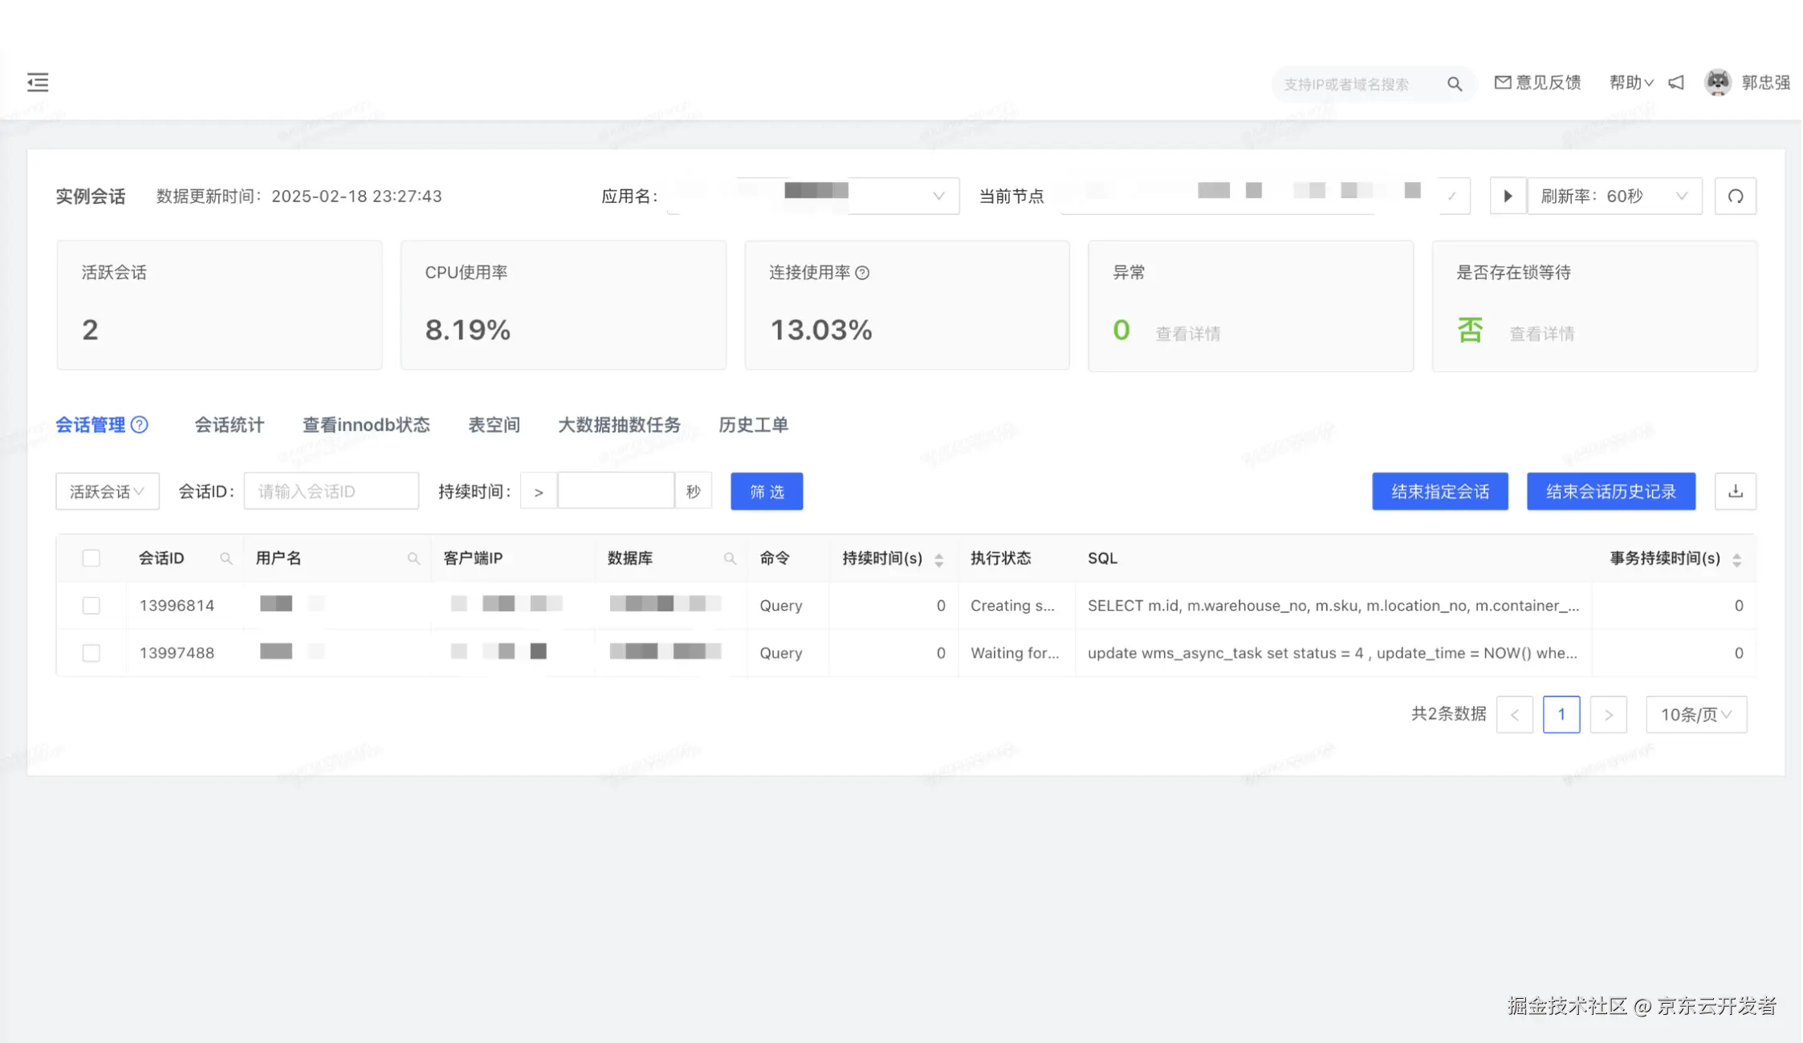Expand the 刷新率 60秒 dropdown
This screenshot has height=1043, width=1803.
(1614, 197)
